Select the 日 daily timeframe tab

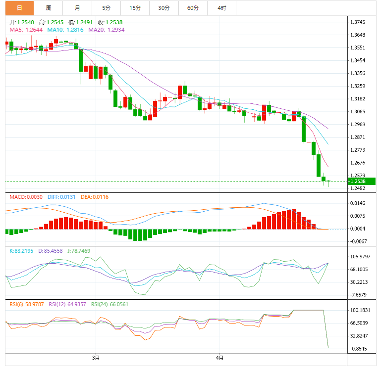coord(20,8)
